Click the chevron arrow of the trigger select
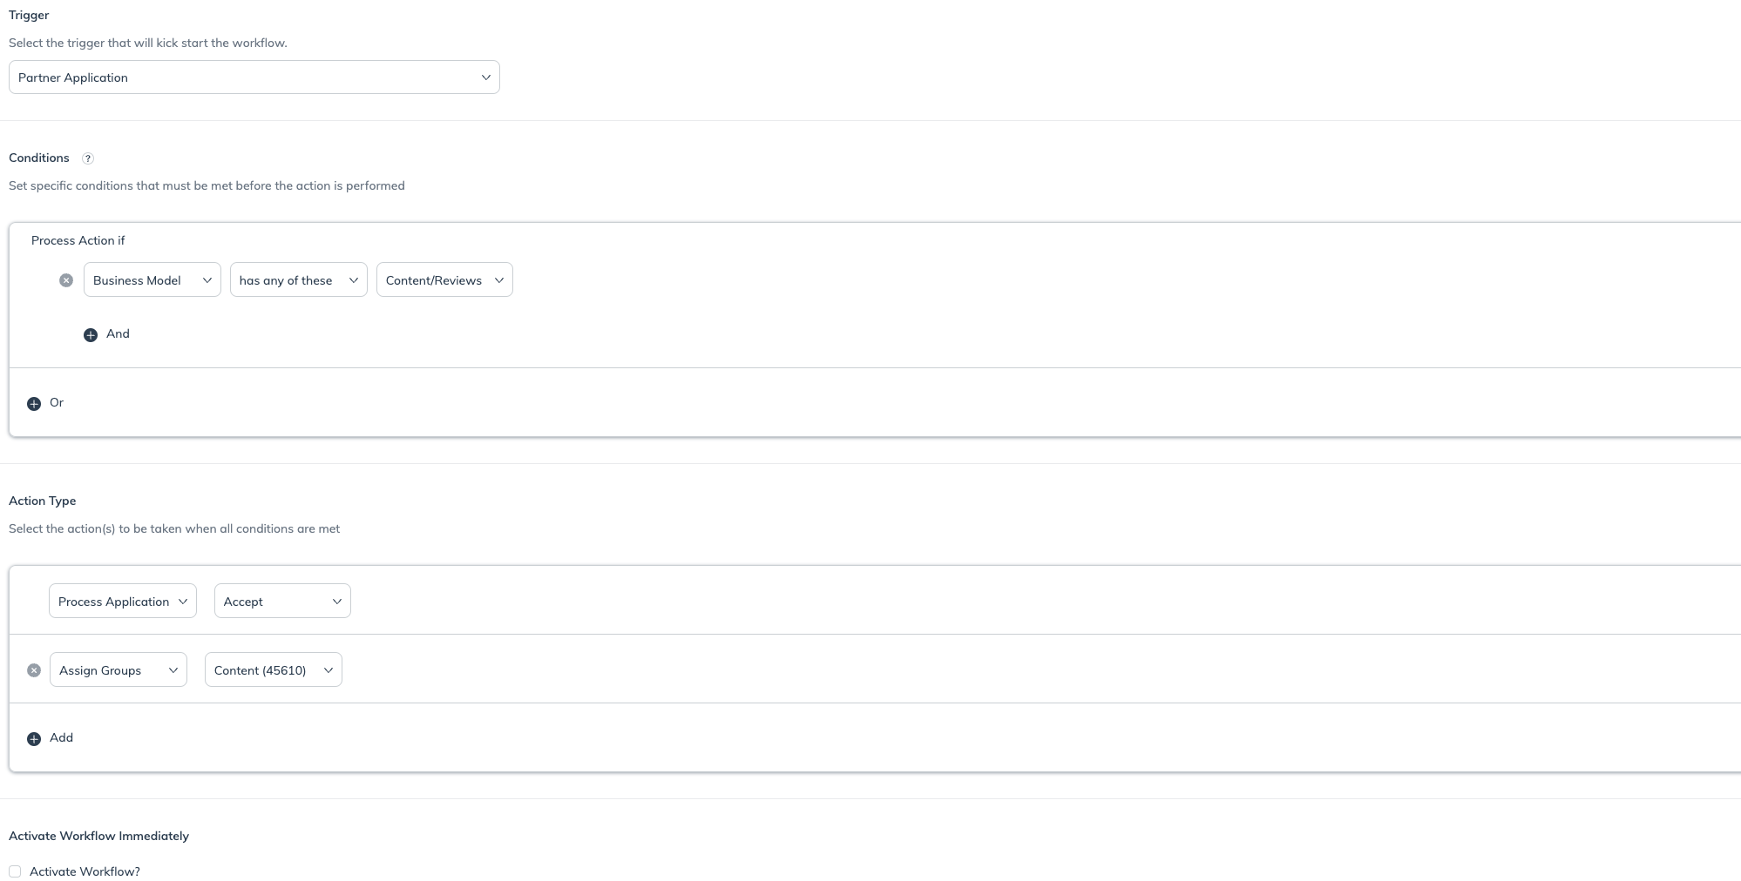 (x=486, y=77)
